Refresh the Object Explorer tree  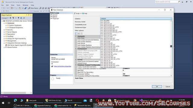pyautogui.click(x=21, y=18)
